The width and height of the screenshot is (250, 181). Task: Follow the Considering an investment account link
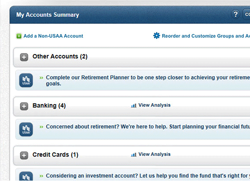tap(148, 176)
